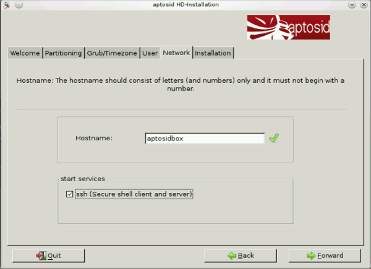
Task: Open the Partitioning tab
Action: coord(63,53)
